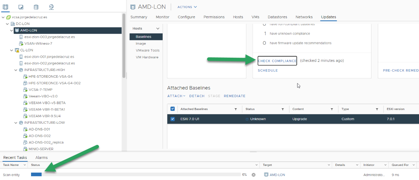Click VM icon of AD-DNS-002_replica
This screenshot has height=180, width=419.
(25, 142)
